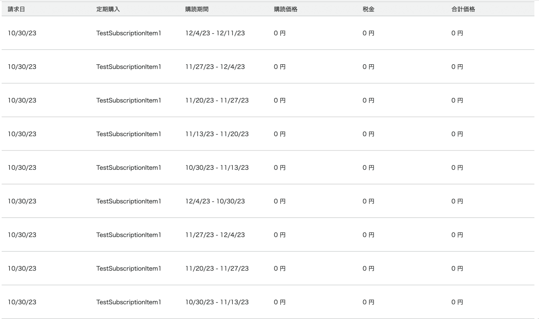Click the 合計価格 column header
Image resolution: width=539 pixels, height=319 pixels.
464,9
